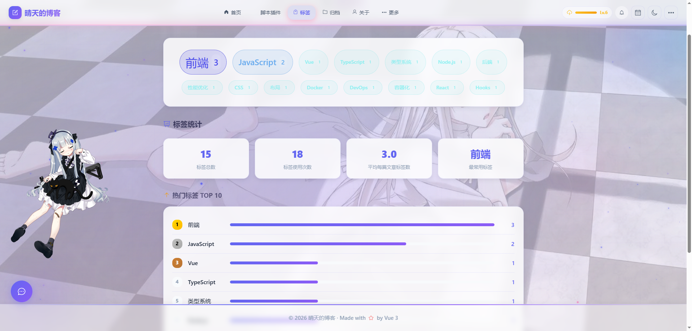
Task: Select the Node.js tag pill
Action: pos(451,62)
